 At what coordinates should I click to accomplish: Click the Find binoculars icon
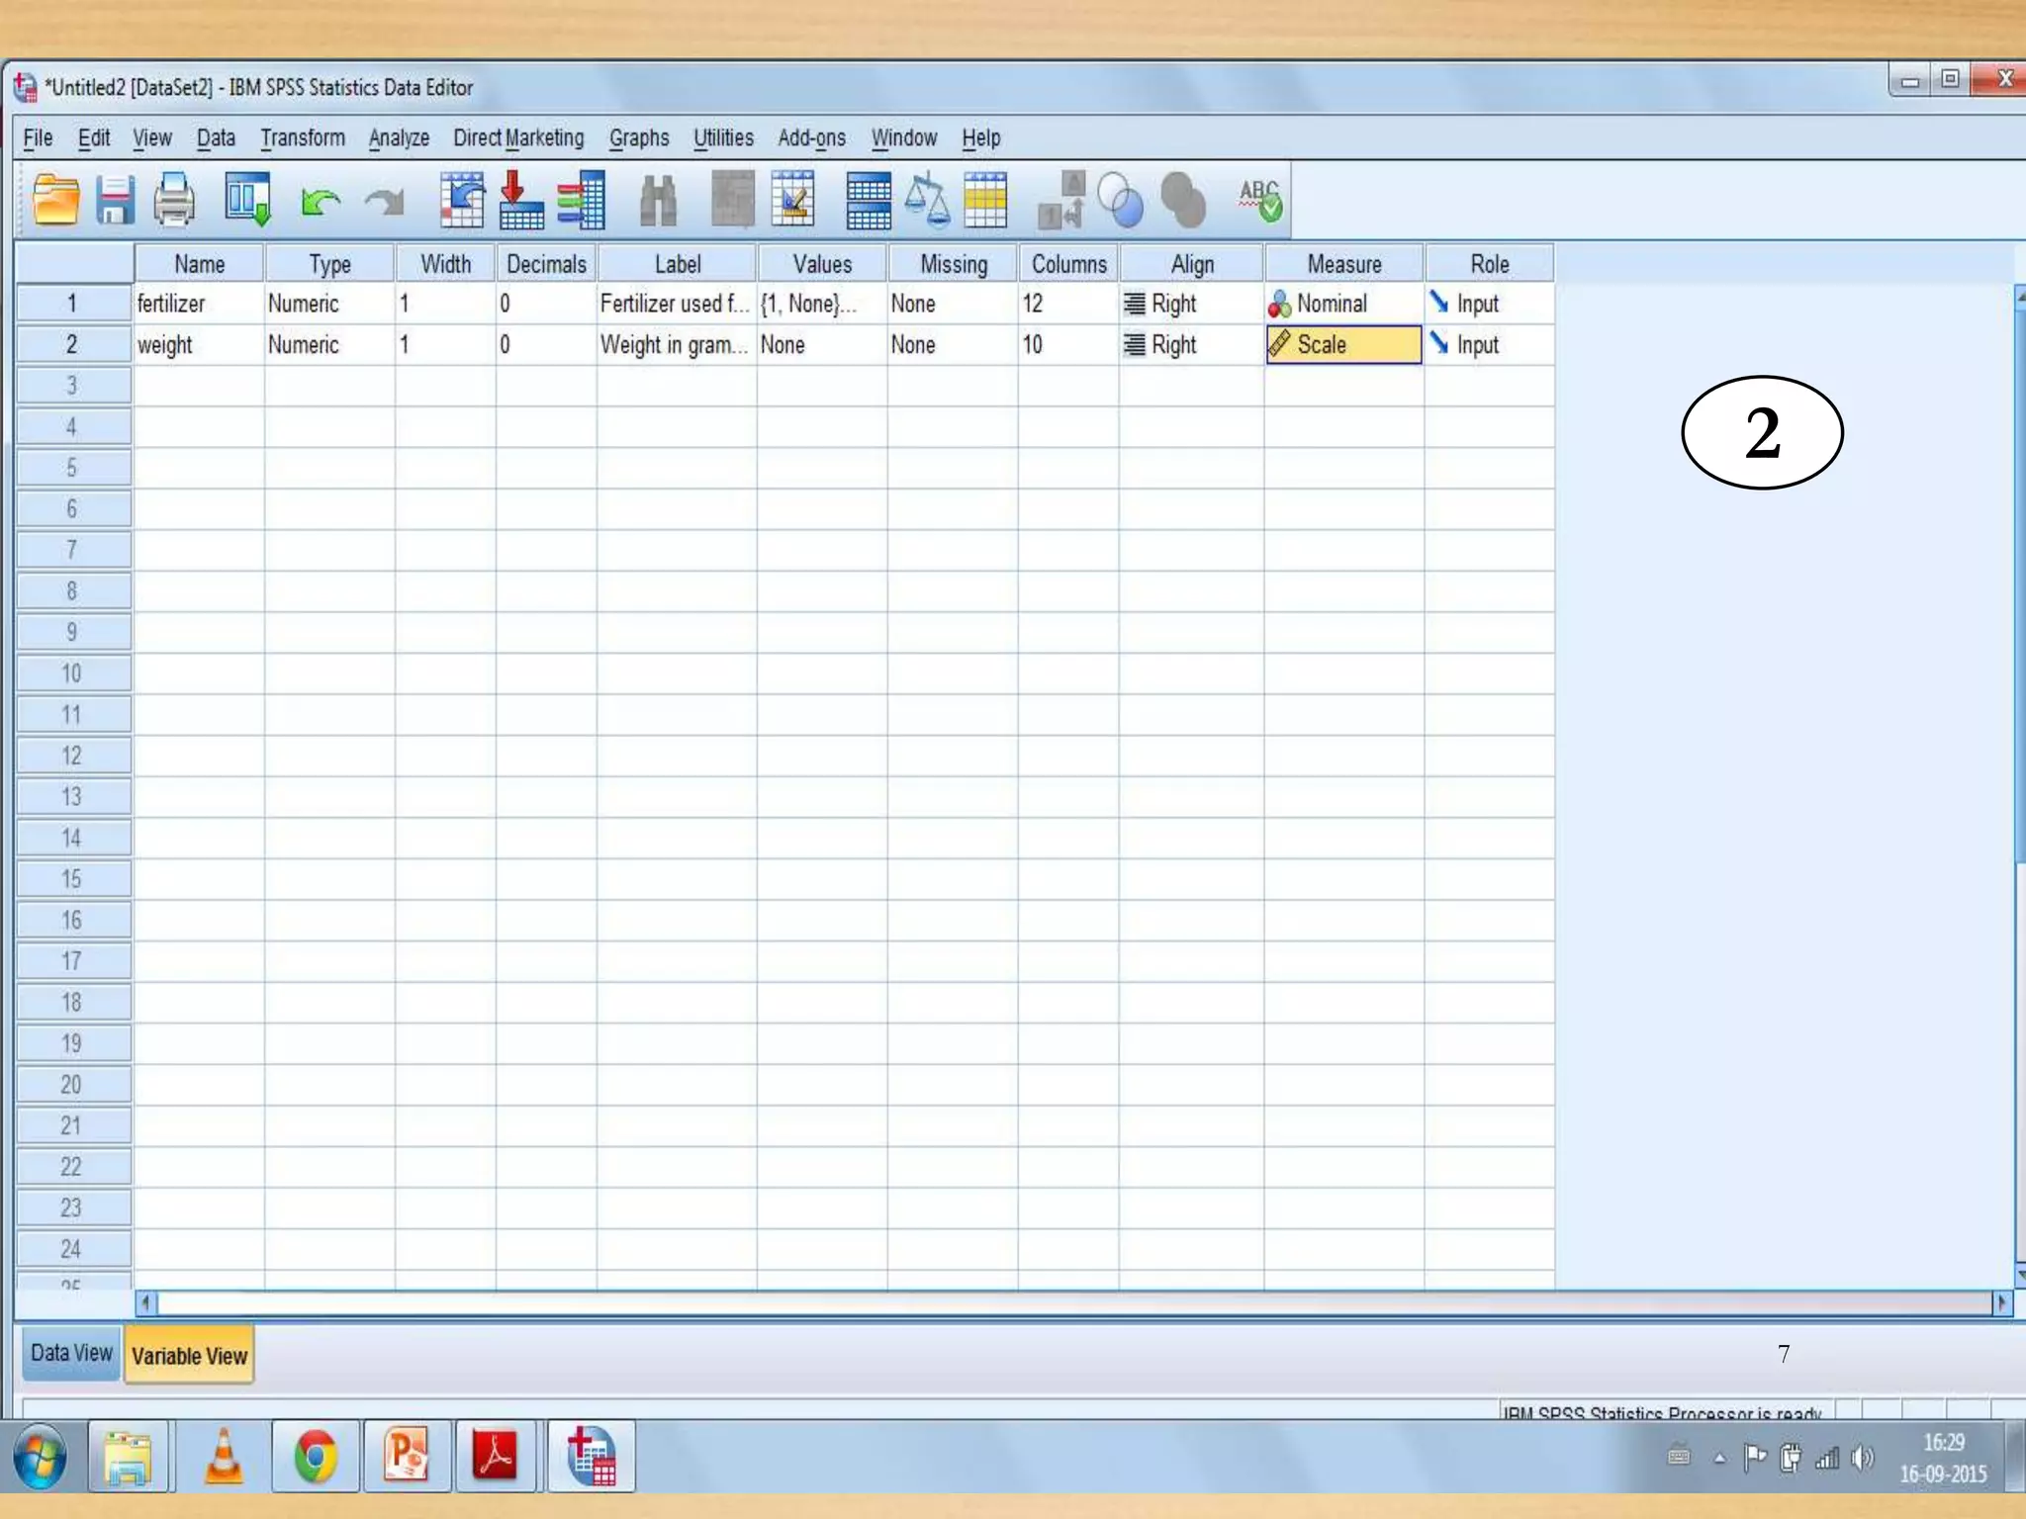pyautogui.click(x=658, y=202)
